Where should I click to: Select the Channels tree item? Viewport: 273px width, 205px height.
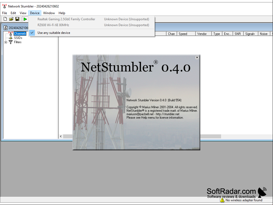(x=20, y=34)
